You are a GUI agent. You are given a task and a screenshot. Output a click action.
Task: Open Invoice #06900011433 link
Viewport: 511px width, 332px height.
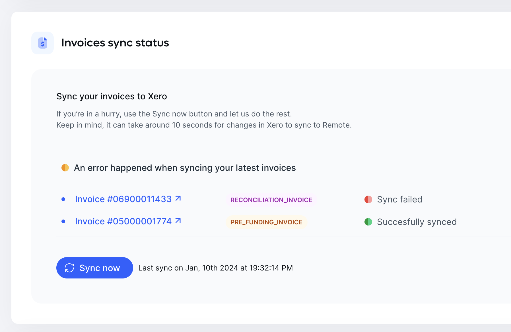pos(123,199)
